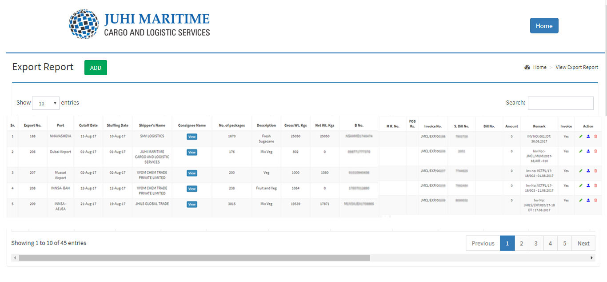Viewport: 607px width, 282px height.
Task: View consignee for SMV LOGISTICS row
Action: click(x=192, y=137)
